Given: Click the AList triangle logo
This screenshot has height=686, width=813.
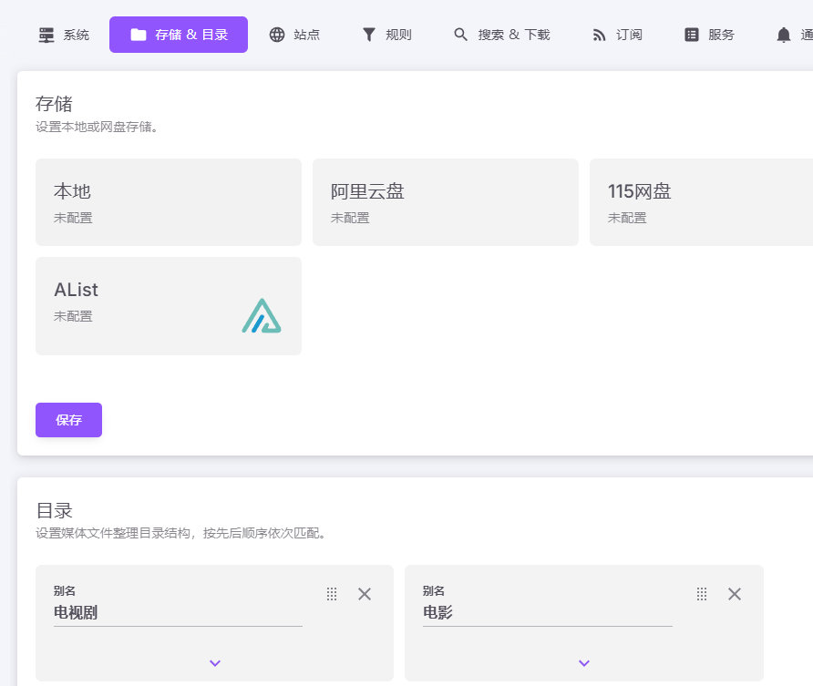Looking at the screenshot, I should coord(262,315).
